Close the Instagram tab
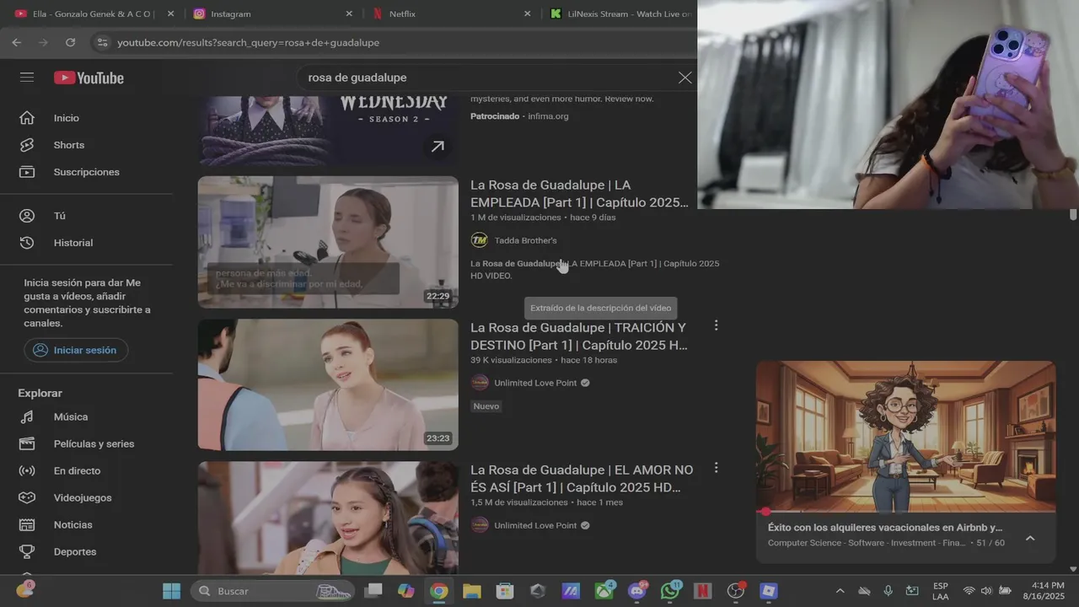This screenshot has width=1079, height=607. tap(349, 13)
